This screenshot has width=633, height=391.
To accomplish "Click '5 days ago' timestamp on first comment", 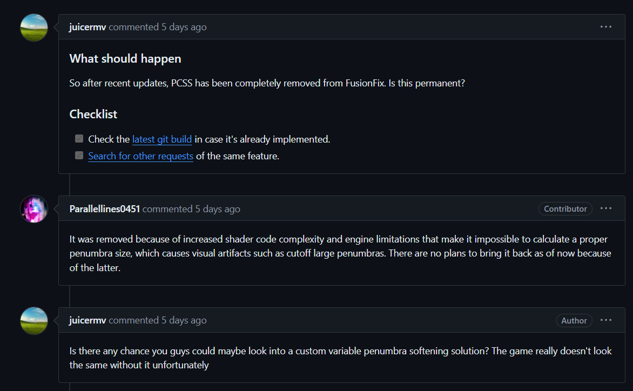I will pos(184,27).
